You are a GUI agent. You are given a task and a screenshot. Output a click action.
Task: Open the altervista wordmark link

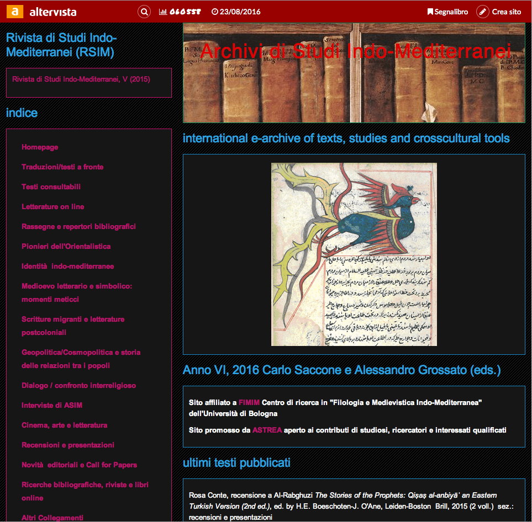(53, 12)
